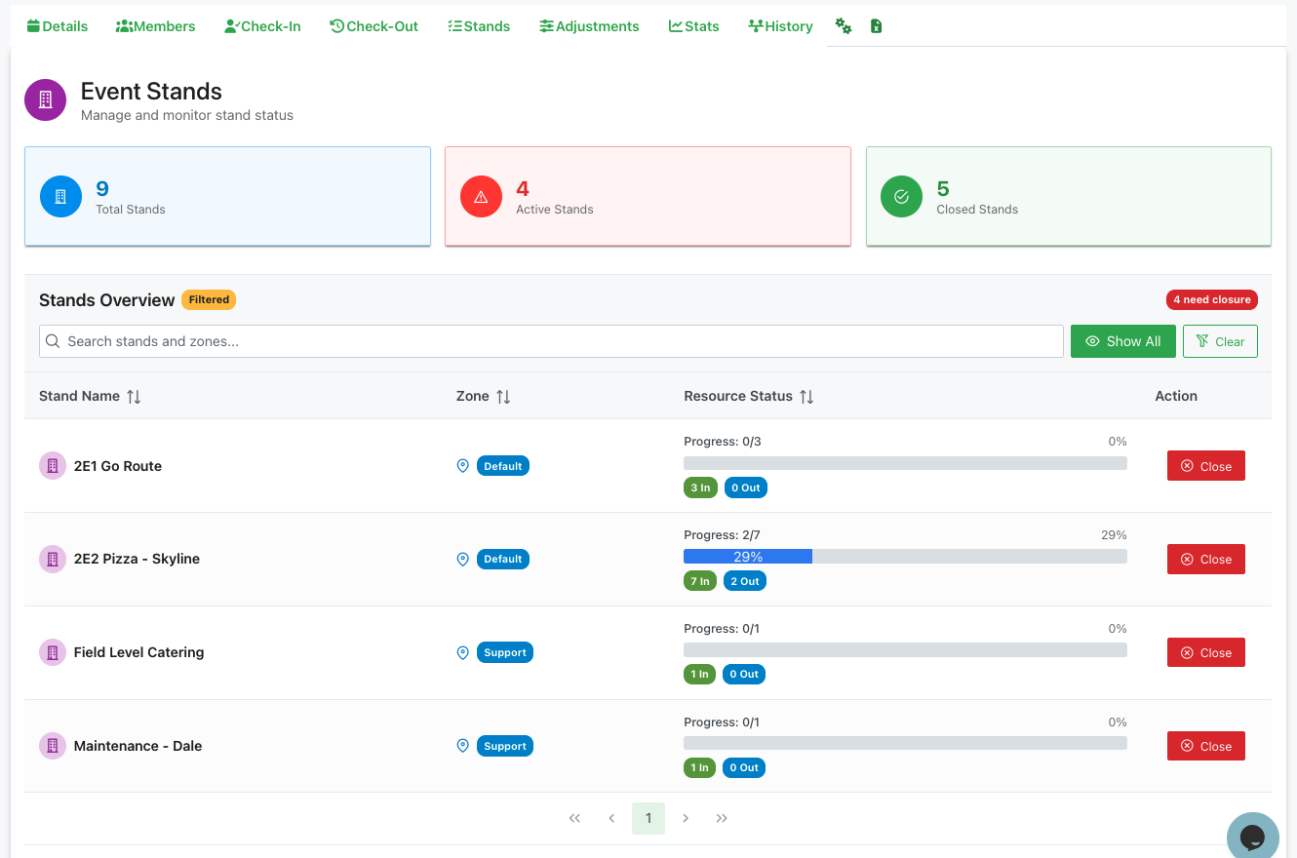Open the Stats tab
The height and width of the screenshot is (858, 1297).
(693, 25)
